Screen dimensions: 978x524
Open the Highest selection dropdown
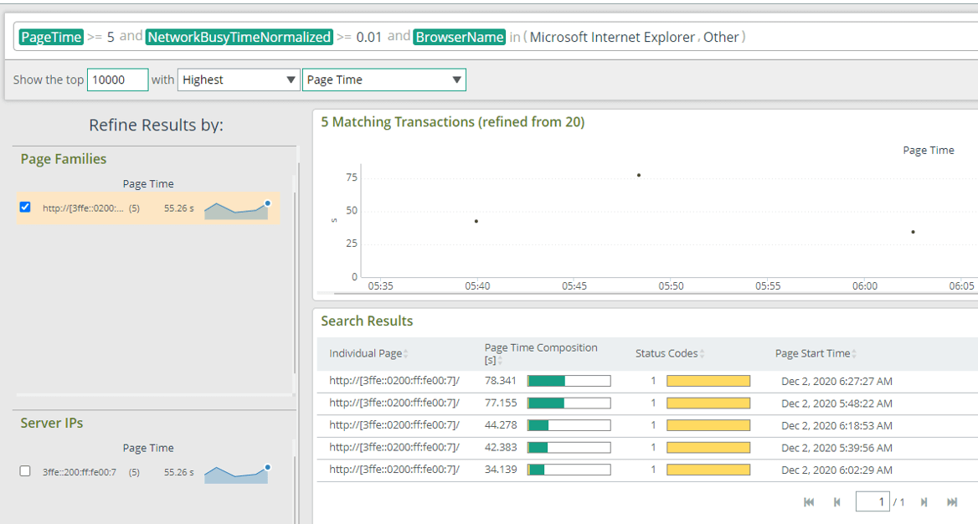coord(239,79)
